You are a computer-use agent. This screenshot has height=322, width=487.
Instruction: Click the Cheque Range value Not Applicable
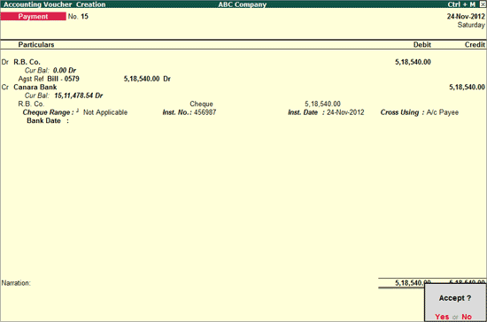(x=105, y=112)
